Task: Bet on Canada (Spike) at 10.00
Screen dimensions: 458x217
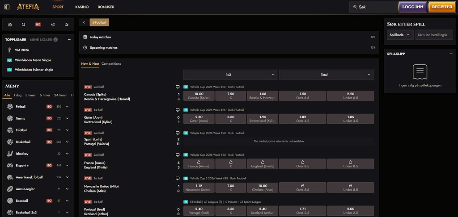Action: 199,96
